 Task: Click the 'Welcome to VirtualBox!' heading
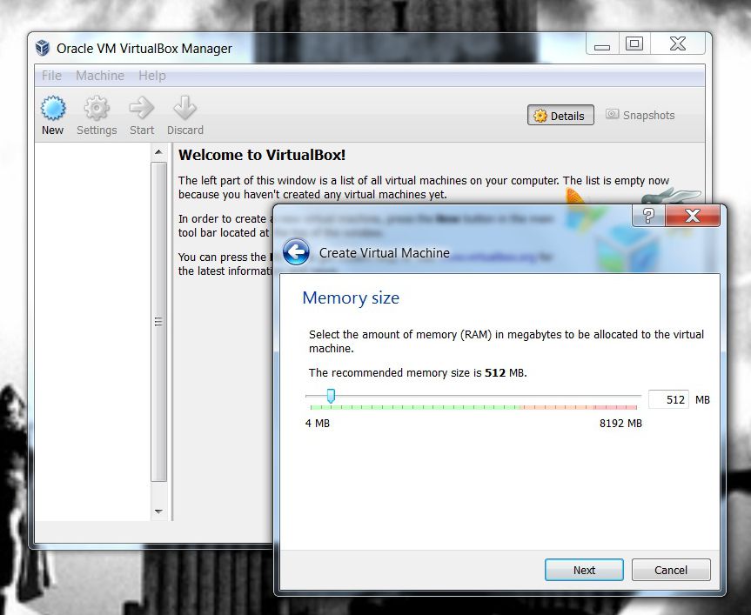pos(262,155)
